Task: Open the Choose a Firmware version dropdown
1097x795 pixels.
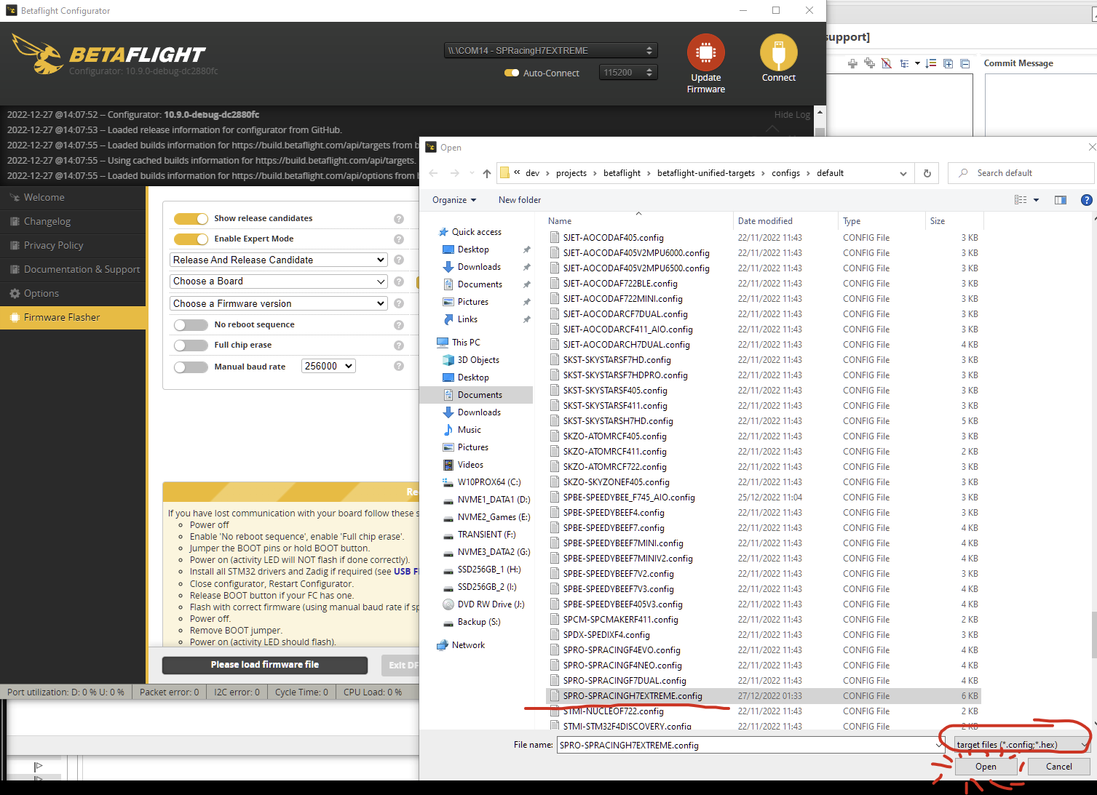Action: point(279,303)
